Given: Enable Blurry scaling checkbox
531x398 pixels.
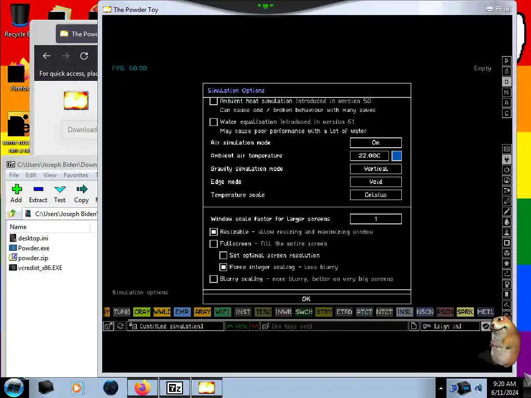Looking at the screenshot, I should [x=213, y=279].
